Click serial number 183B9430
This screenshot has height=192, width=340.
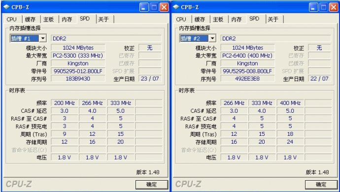click(x=78, y=79)
